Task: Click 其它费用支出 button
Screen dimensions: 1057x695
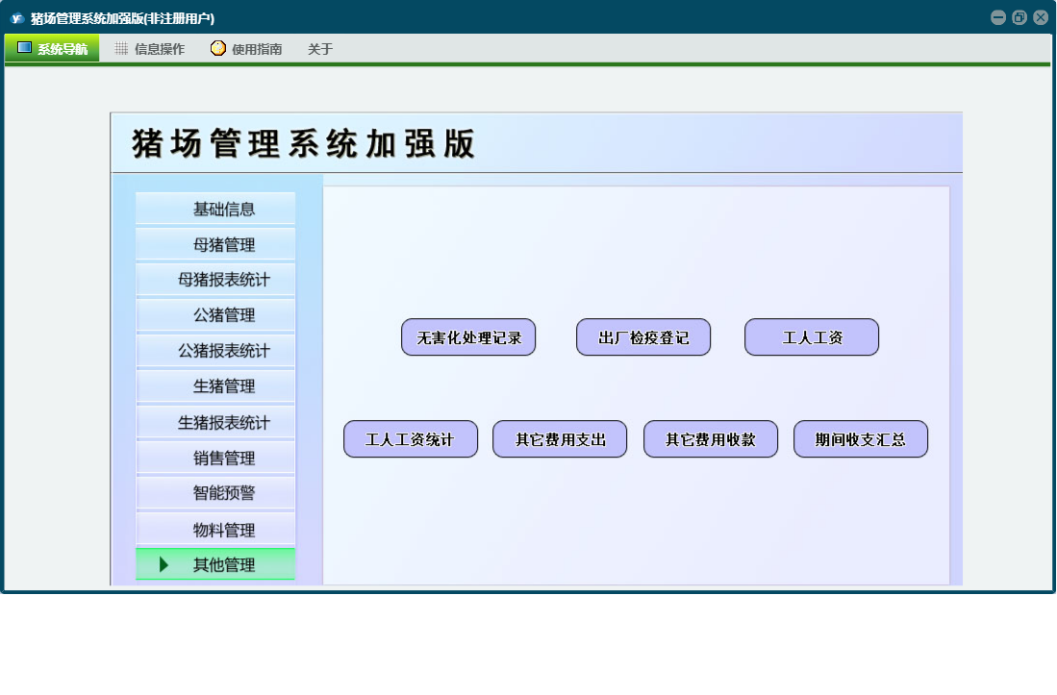Action: [x=560, y=439]
